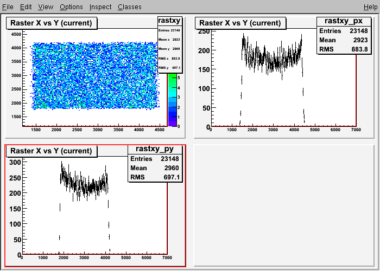380x271 pixels.
Task: Click the 2D raster scatter histogram
Action: click(95, 75)
